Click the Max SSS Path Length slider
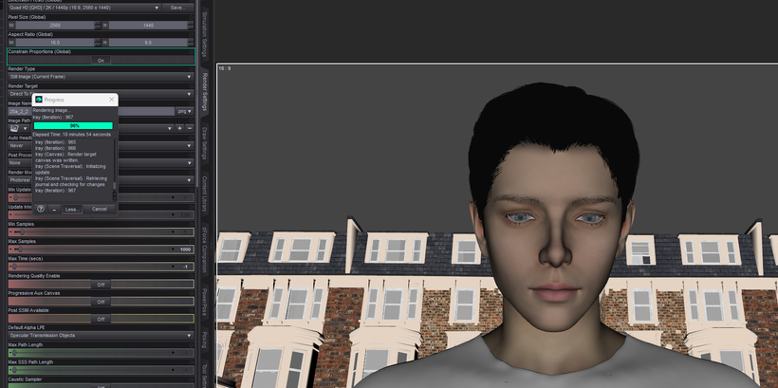This screenshot has width=778, height=388. coord(101,370)
